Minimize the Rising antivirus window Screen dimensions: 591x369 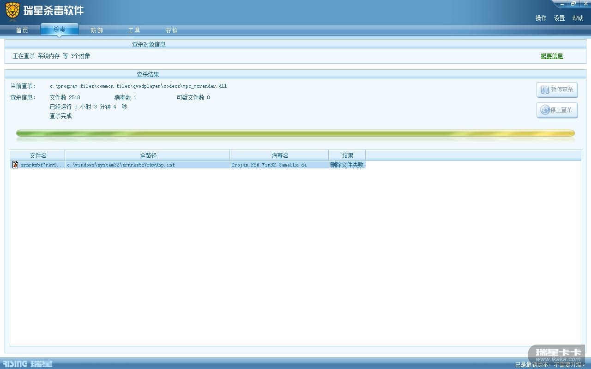(562, 3)
